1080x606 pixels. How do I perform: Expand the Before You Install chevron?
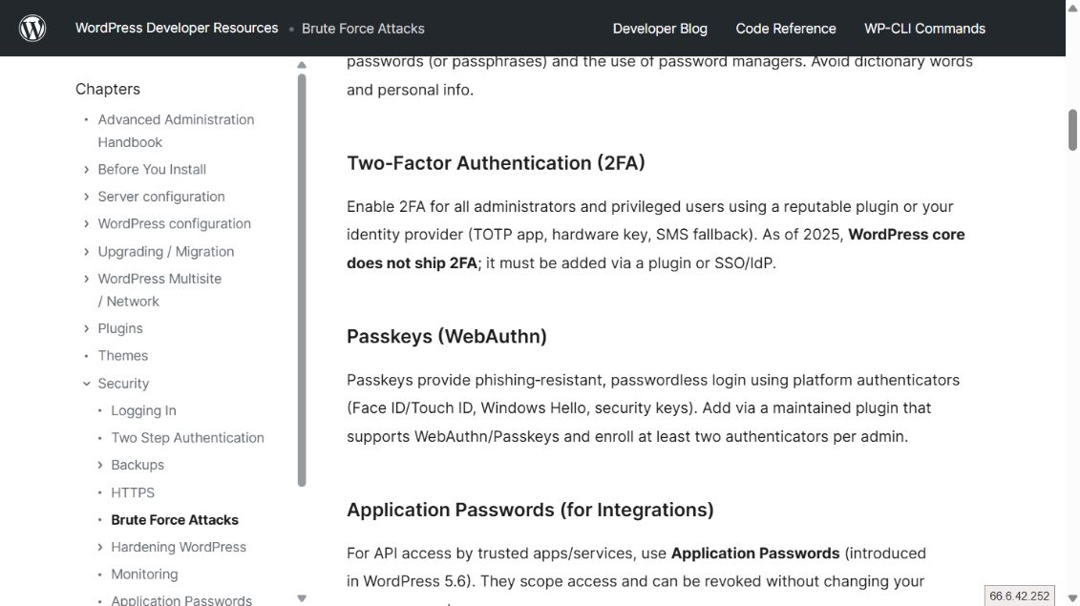tap(86, 170)
